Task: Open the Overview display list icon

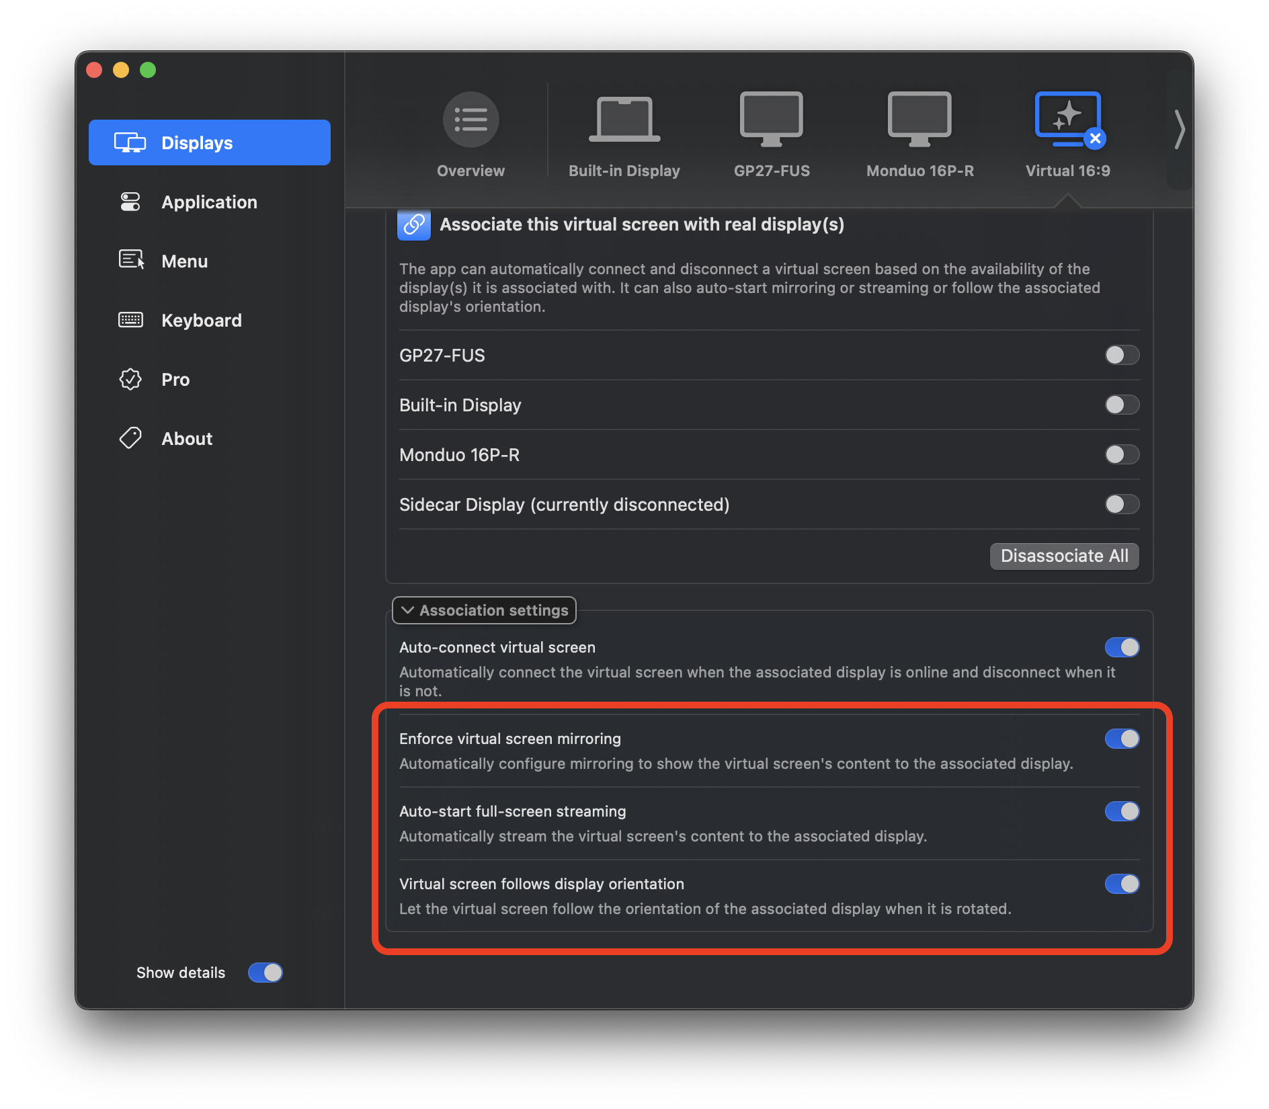Action: [x=470, y=120]
